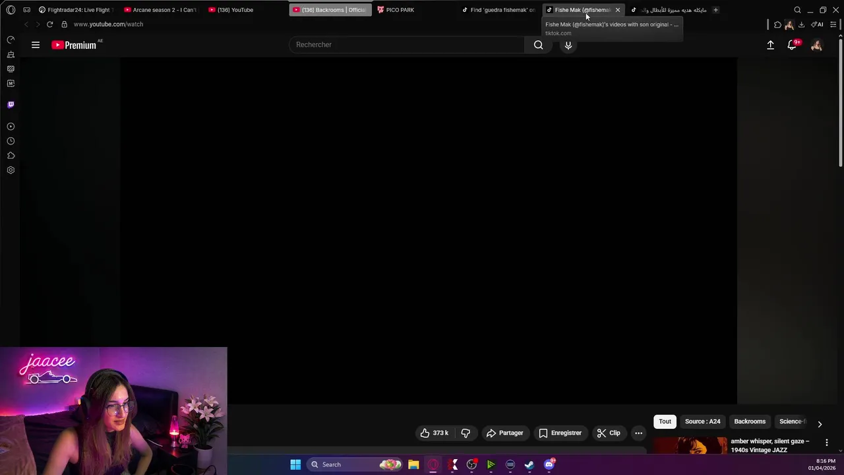Screen dimensions: 844x475
Task: Open YouTube notifications bell
Action: point(792,45)
